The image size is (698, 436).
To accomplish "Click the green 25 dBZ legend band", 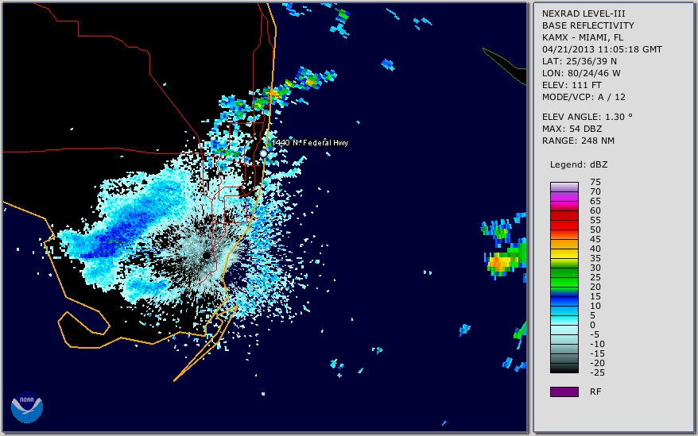I will click(x=564, y=282).
